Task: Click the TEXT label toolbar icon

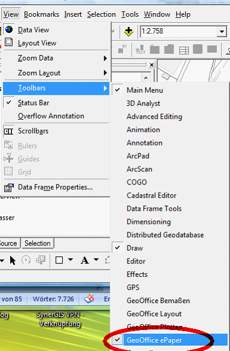Action: coord(140,50)
